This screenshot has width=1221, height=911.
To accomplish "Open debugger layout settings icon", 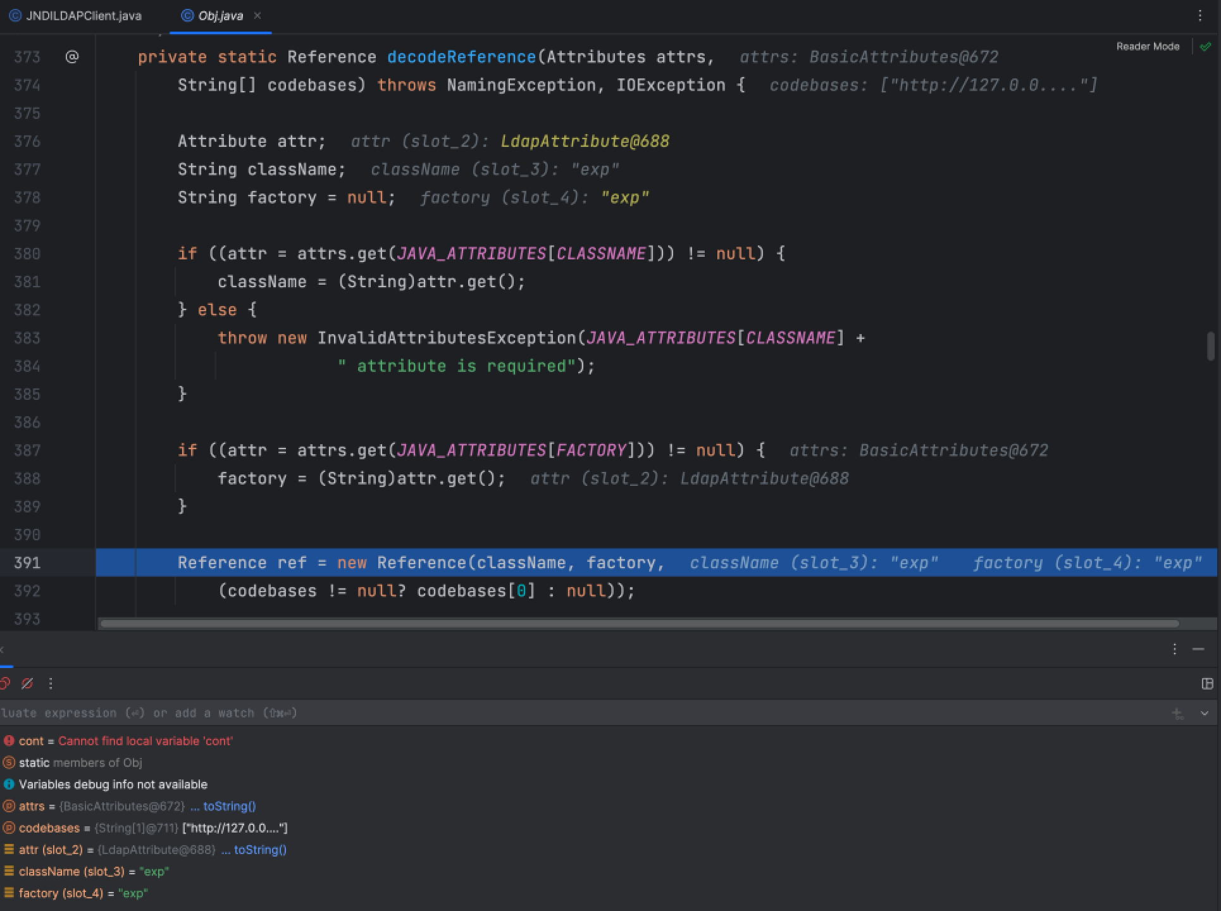I will point(1207,683).
